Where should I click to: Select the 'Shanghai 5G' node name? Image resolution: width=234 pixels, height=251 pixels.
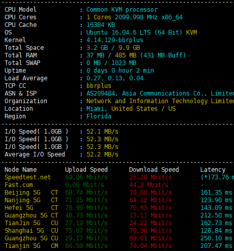pyautogui.click(x=24, y=231)
